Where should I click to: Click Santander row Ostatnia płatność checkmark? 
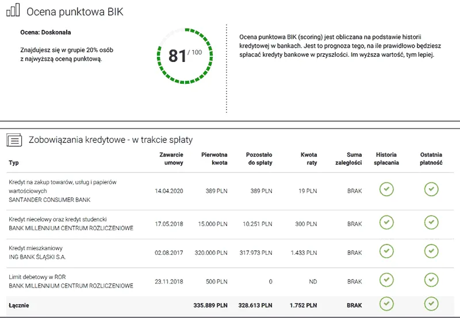point(431,189)
